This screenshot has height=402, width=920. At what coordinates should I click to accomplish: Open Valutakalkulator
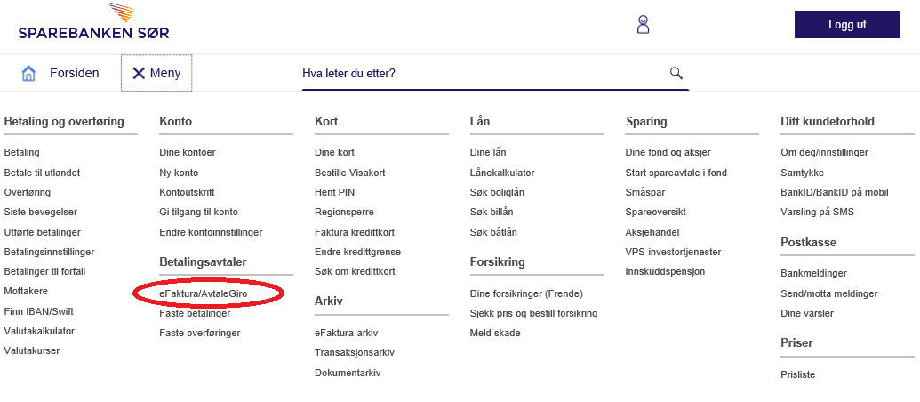tap(39, 331)
